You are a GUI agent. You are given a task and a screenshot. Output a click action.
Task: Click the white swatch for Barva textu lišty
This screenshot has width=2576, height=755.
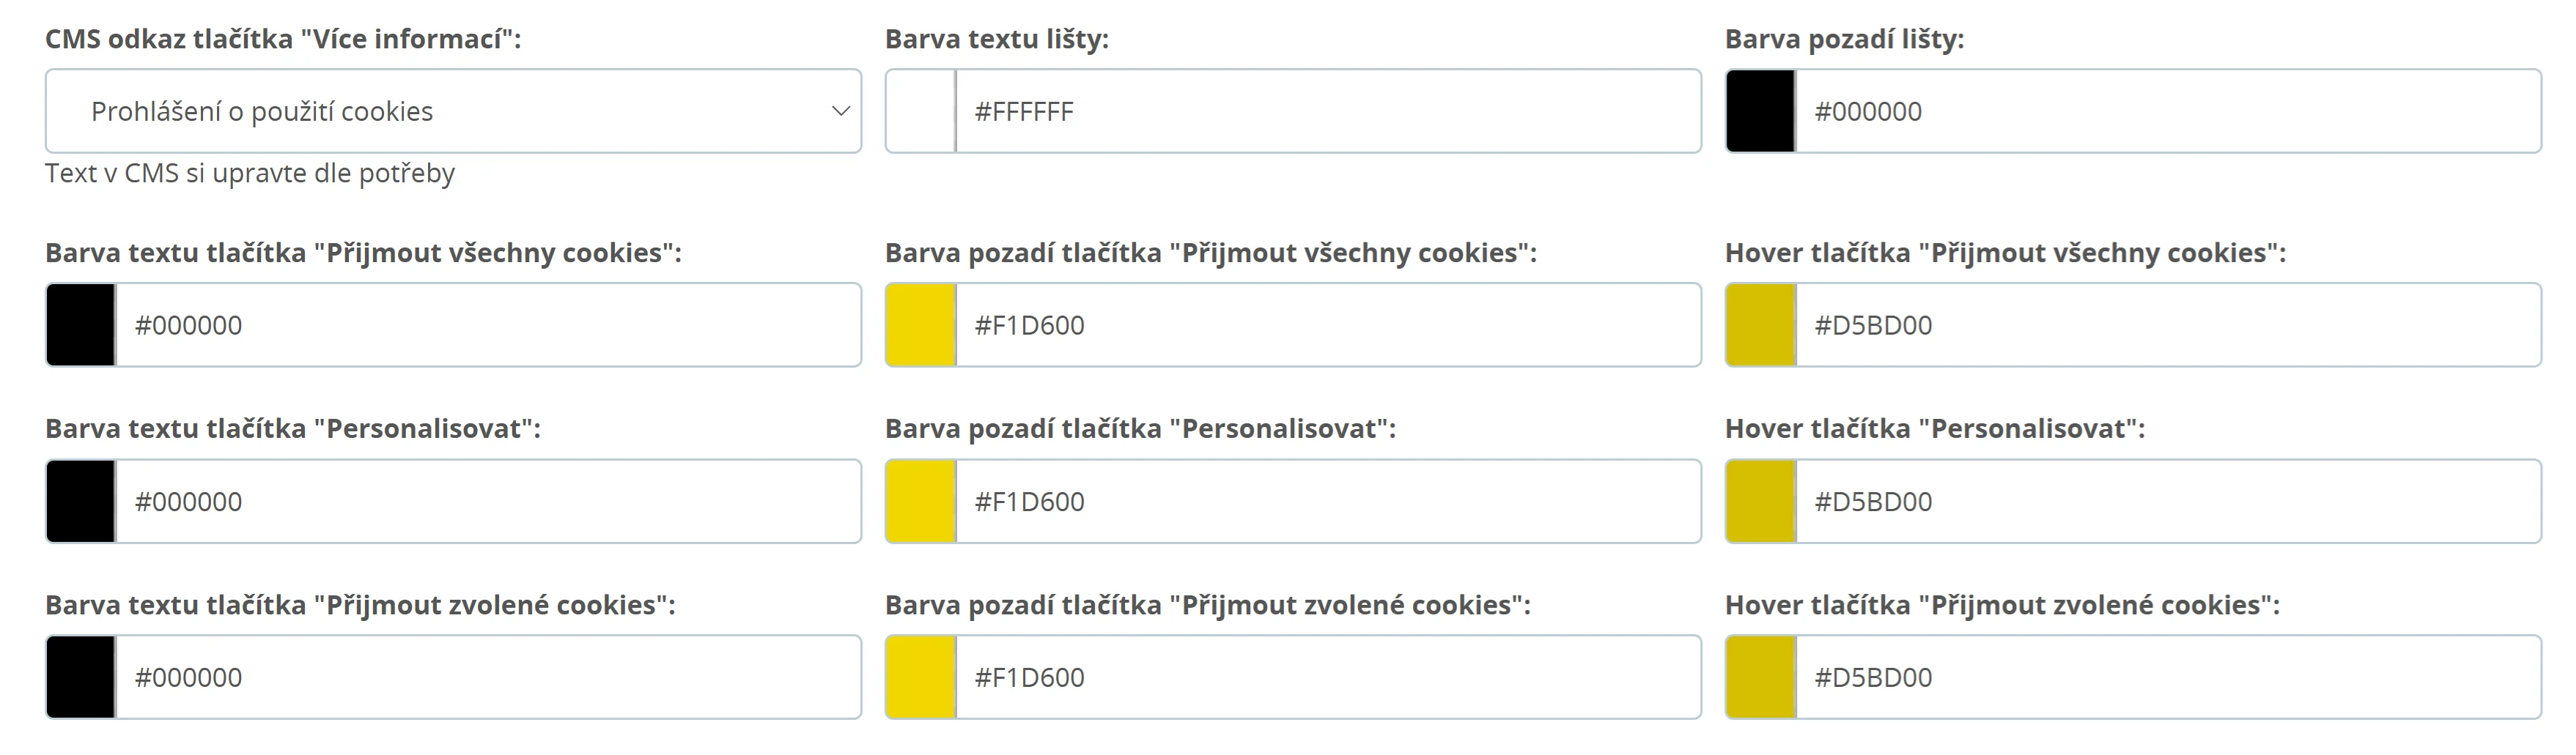(921, 111)
